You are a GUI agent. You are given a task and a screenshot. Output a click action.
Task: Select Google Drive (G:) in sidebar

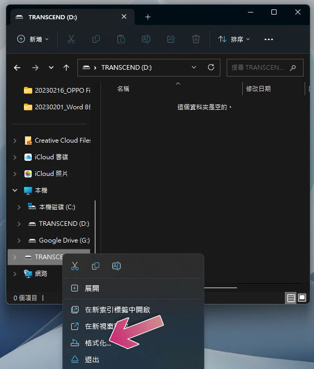[59, 240]
